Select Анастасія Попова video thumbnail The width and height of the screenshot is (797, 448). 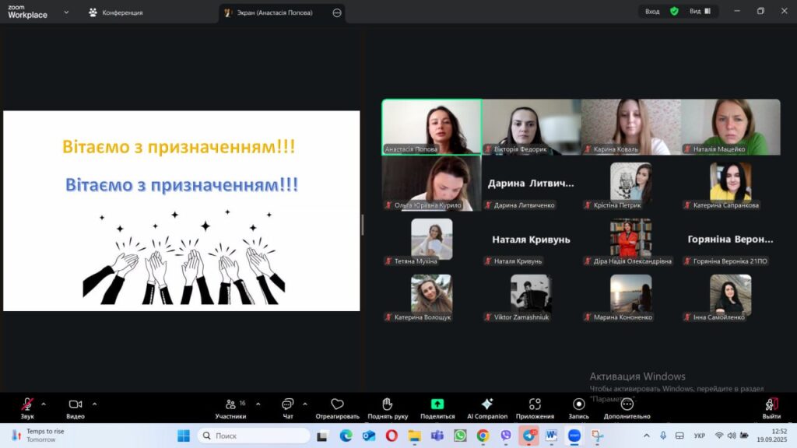tap(431, 127)
